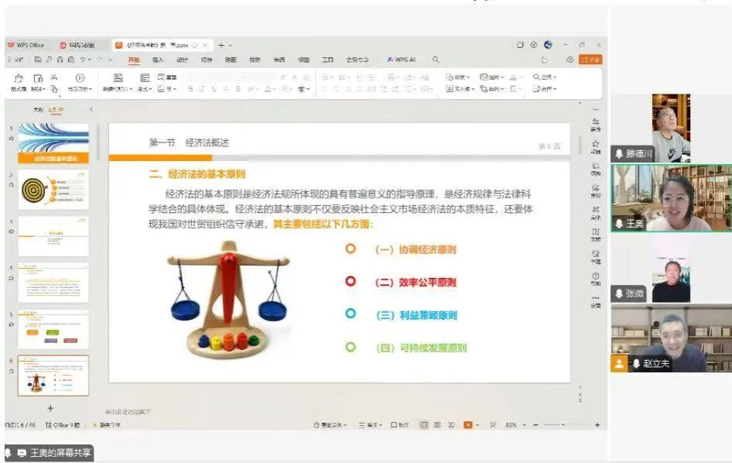Expand the quick access toolbar customize arrow
Screen dimensions: 732x463
click(x=111, y=60)
